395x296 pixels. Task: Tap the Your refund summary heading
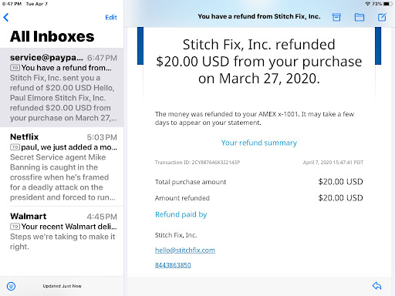259,143
